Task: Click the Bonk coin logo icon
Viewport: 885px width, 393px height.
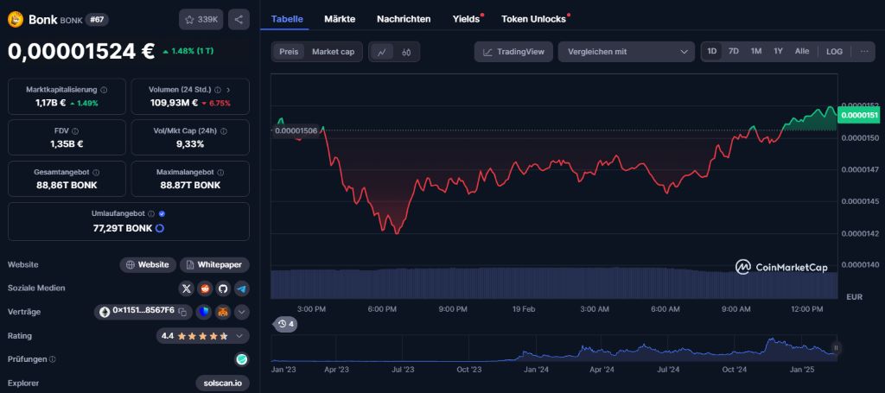Action: point(16,20)
